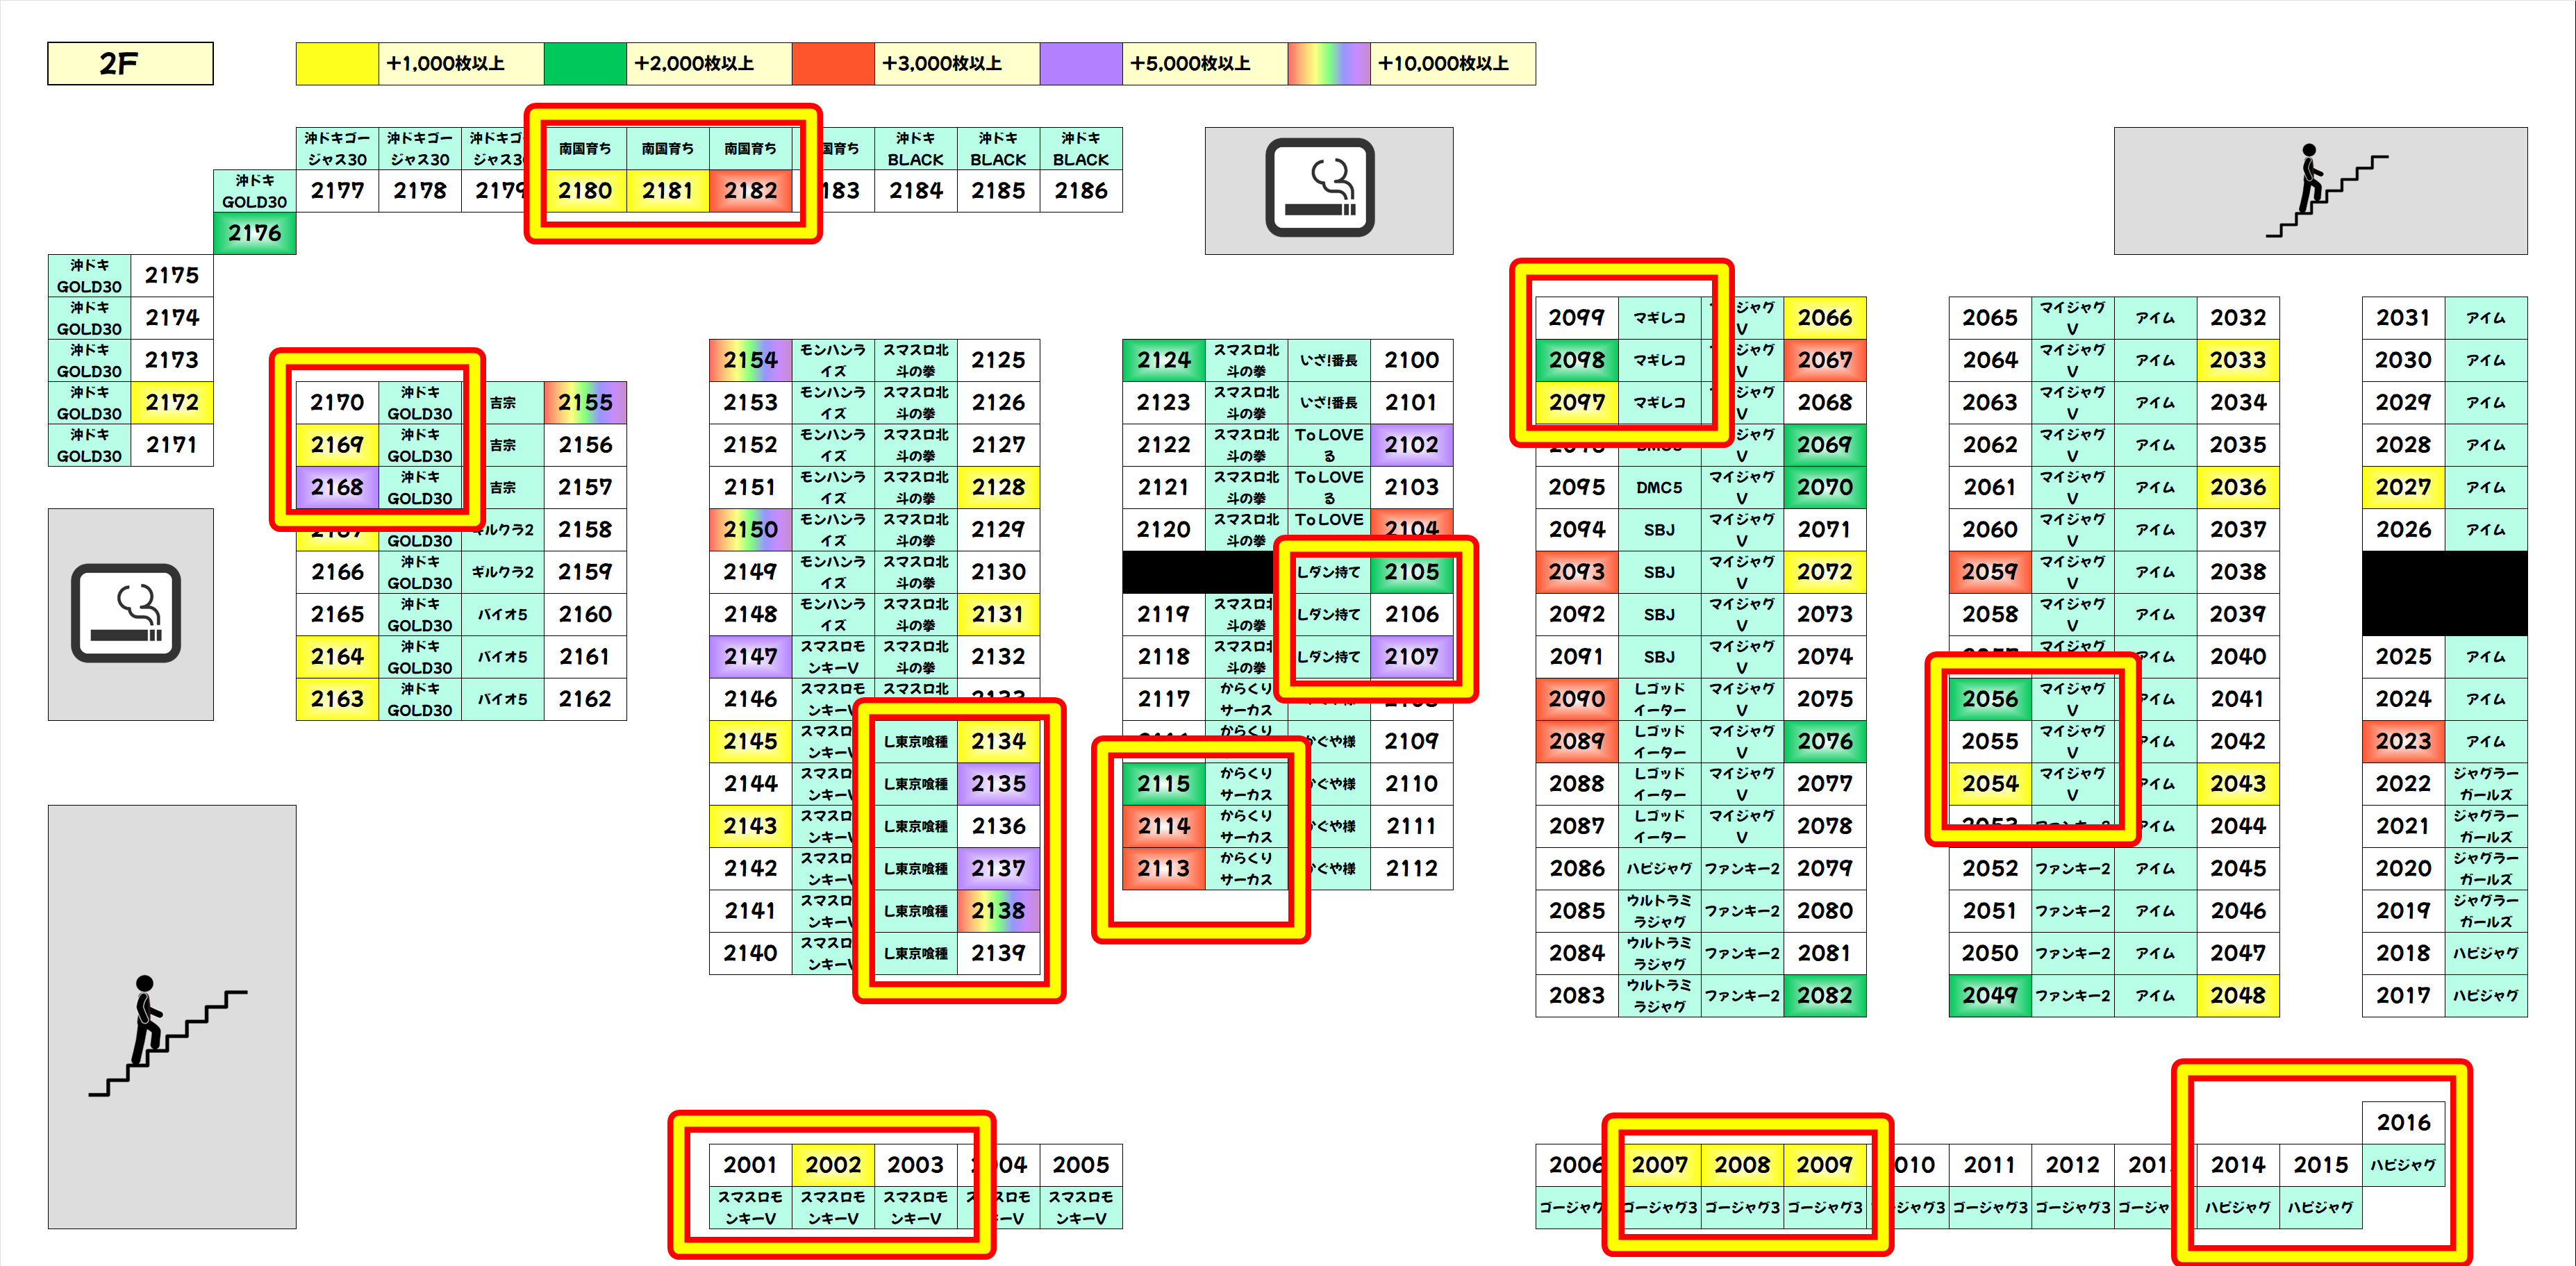Select machine number 2115 in green

click(1163, 783)
